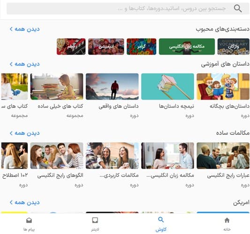
Task: Open the خانه home icon in bottom bar
Action: tap(227, 220)
